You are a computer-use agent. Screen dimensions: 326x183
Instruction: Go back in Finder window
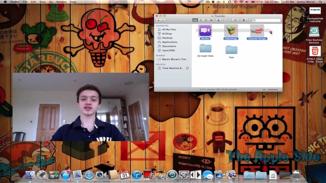158,20
